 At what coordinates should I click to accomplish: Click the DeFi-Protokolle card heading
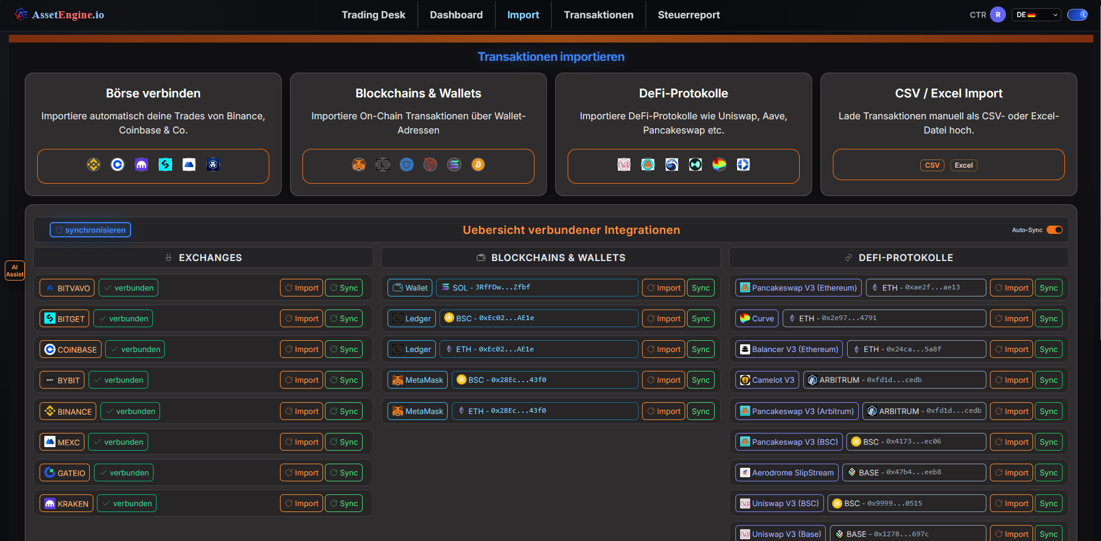click(x=683, y=93)
